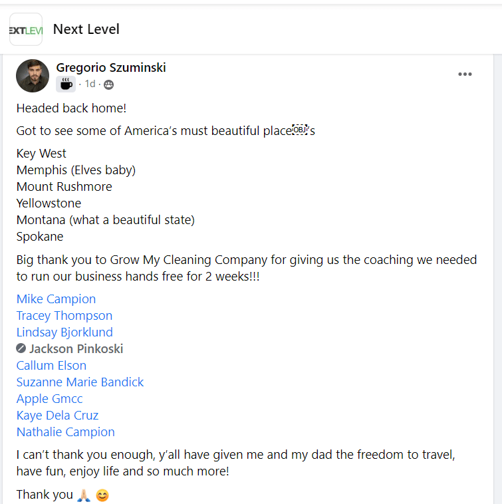Open the three-dots post options menu
502x504 pixels.
pos(465,74)
